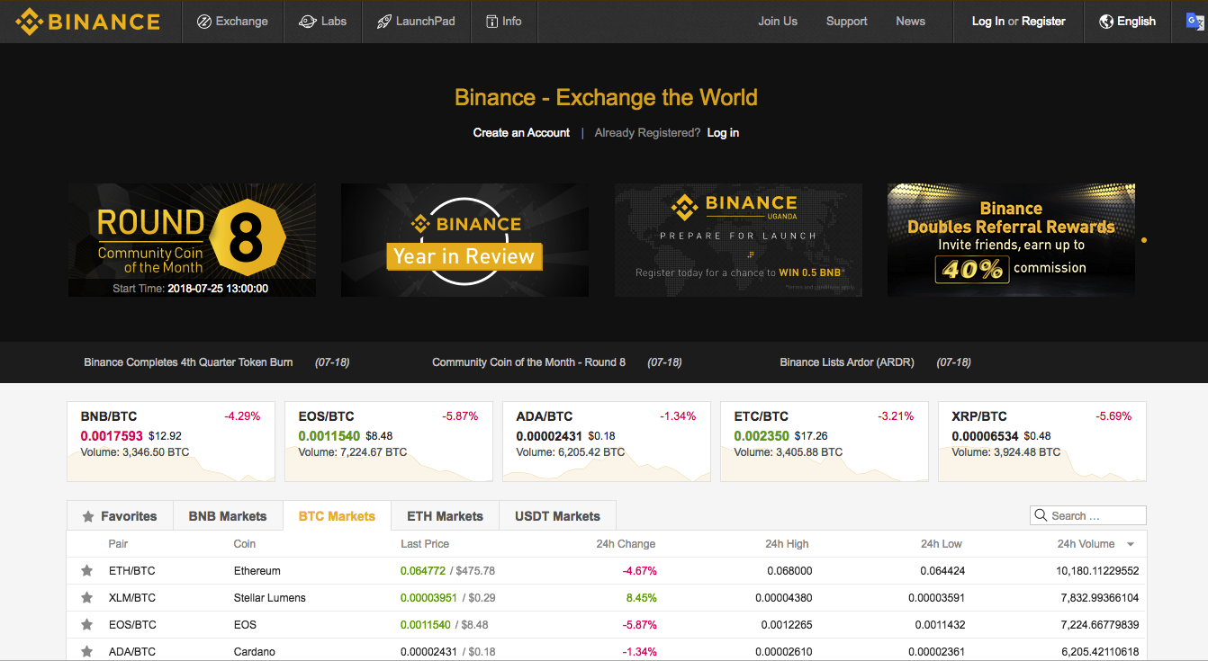Open Binance Lists Ardor (ARDR) announcement

click(x=846, y=362)
